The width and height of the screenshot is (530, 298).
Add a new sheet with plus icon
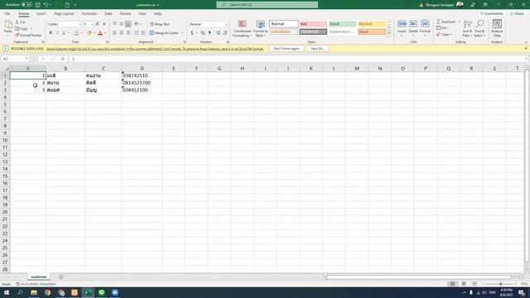coord(61,277)
